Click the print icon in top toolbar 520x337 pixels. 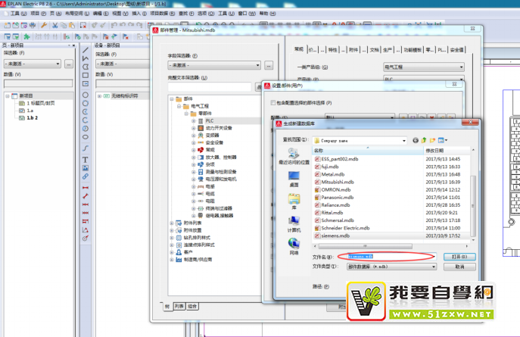[33, 25]
